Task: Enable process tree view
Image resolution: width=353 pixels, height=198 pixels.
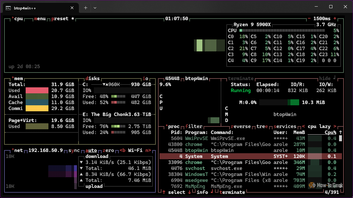Action: point(262,126)
